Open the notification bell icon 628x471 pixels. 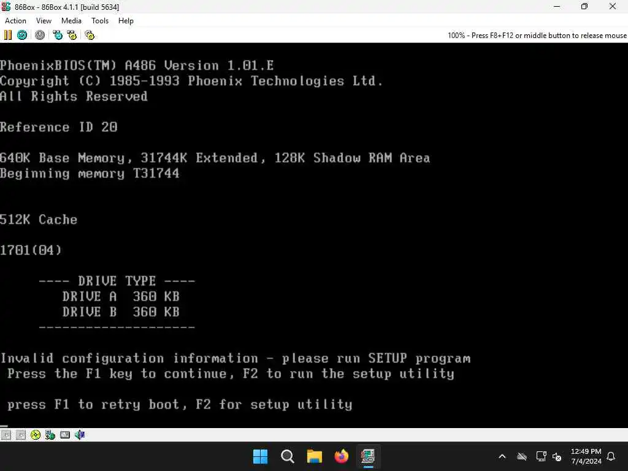coord(611,456)
